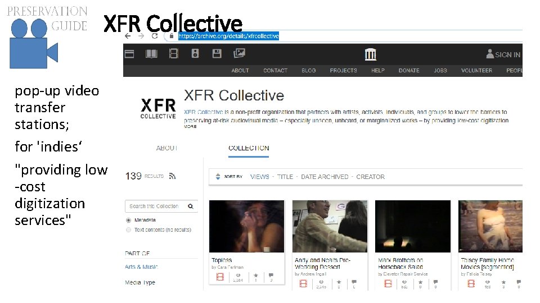Expand description with the MORE link
Image resolution: width=540 pixels, height=303 pixels.
pyautogui.click(x=190, y=126)
